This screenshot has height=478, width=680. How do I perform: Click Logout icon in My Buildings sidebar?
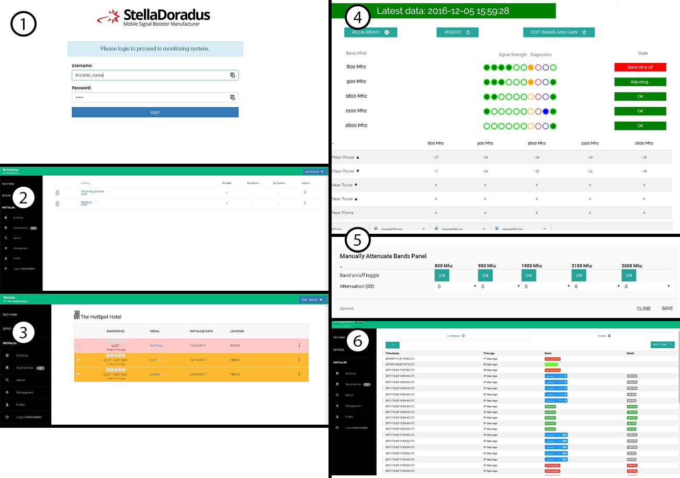point(6,268)
